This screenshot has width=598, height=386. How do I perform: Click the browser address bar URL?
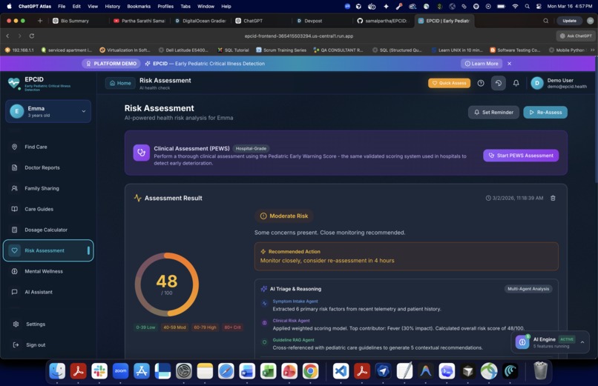298,36
